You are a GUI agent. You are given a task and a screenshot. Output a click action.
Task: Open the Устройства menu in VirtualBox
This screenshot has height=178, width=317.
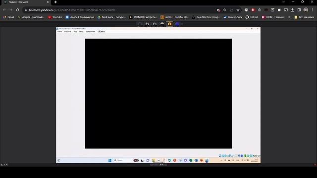[x=90, y=32]
